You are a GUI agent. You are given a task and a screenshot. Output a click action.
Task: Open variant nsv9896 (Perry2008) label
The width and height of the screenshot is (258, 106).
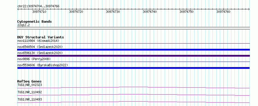(x=34, y=59)
